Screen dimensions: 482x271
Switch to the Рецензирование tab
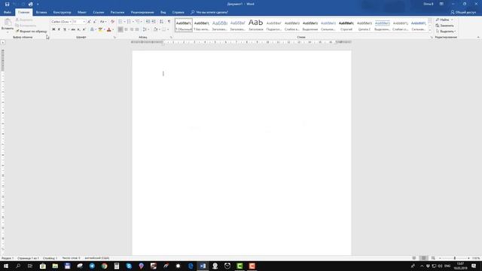pos(142,12)
